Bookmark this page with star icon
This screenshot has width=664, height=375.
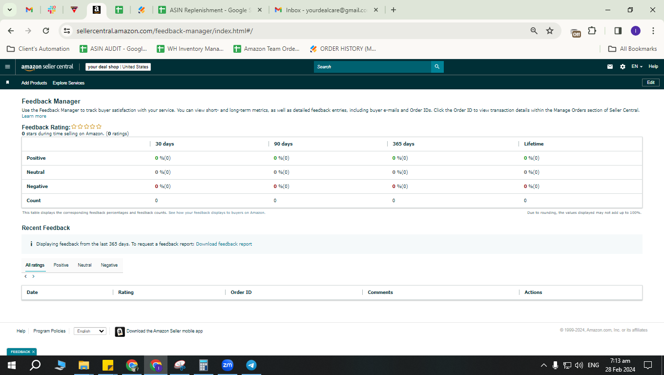(x=550, y=31)
